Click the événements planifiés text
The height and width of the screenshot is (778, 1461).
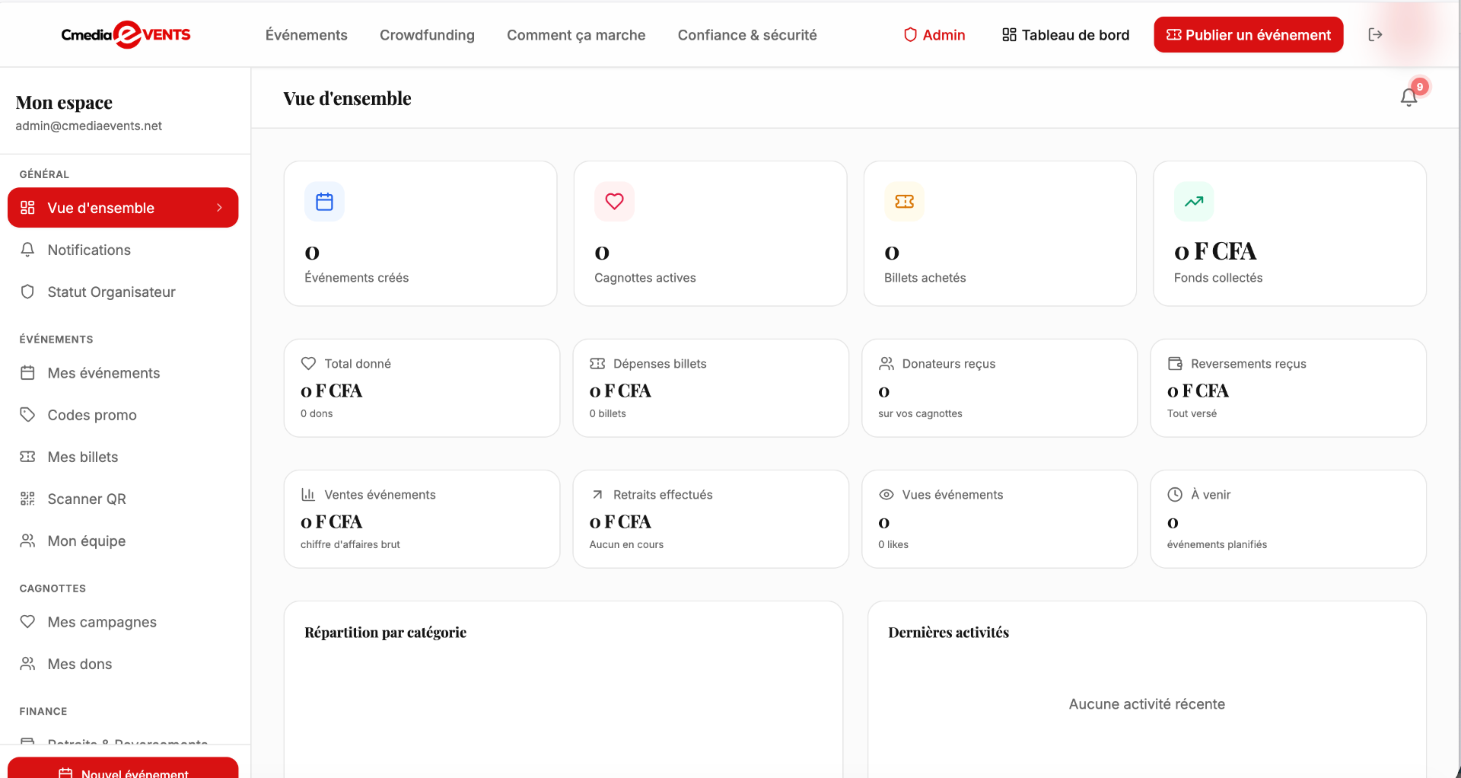click(x=1217, y=544)
